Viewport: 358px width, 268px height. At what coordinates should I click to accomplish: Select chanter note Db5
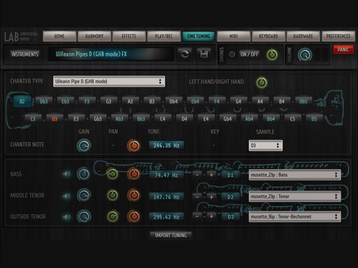(x=303, y=102)
